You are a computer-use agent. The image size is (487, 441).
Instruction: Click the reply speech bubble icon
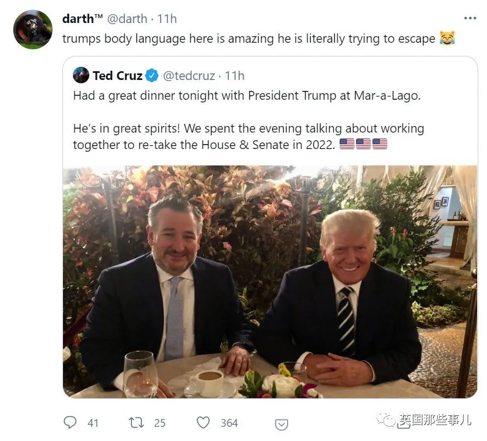[70, 422]
